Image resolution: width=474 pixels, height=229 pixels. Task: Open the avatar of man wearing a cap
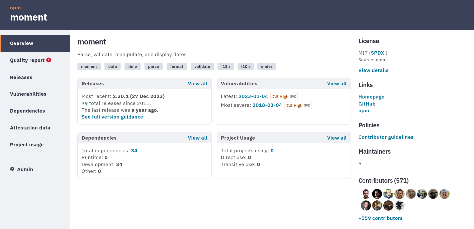point(433,194)
